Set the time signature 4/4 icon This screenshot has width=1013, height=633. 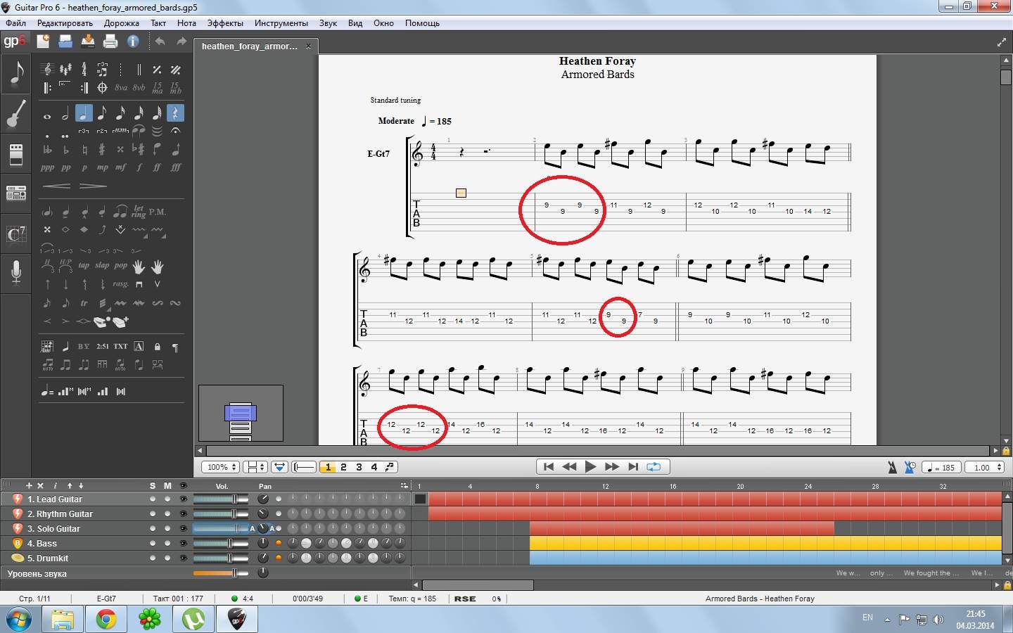(84, 69)
